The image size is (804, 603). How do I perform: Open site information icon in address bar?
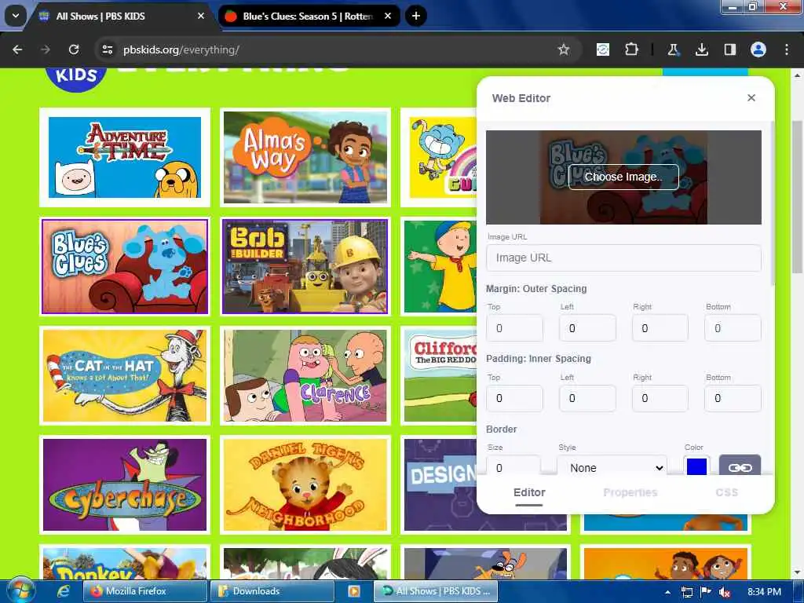[x=108, y=49]
